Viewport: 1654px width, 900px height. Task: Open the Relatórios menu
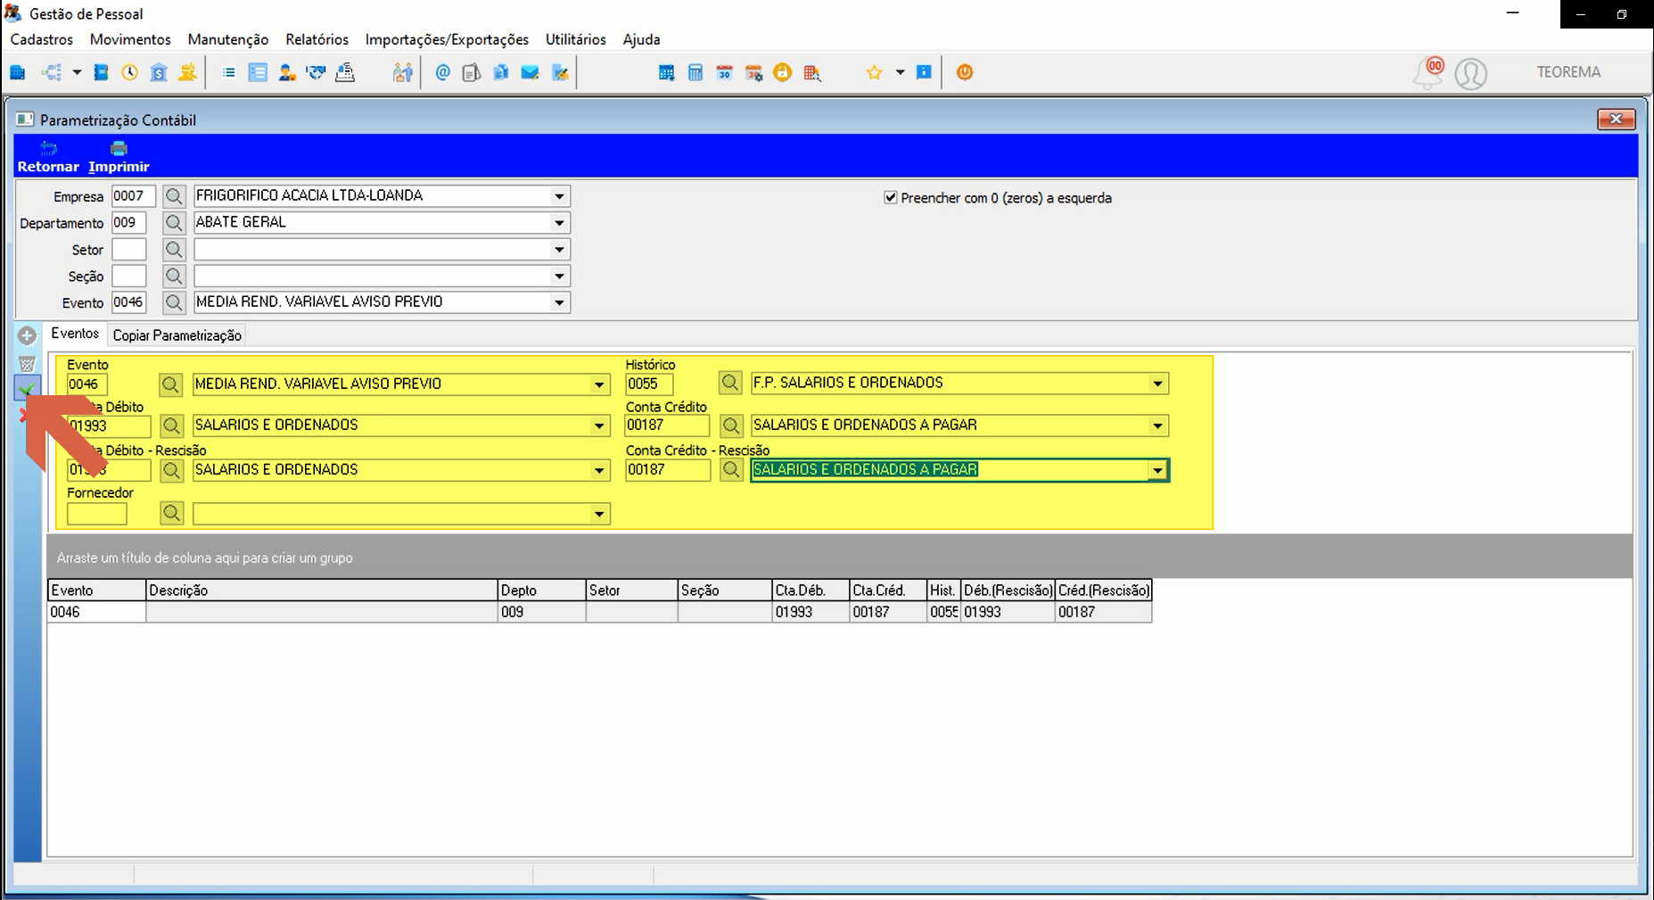tap(317, 39)
